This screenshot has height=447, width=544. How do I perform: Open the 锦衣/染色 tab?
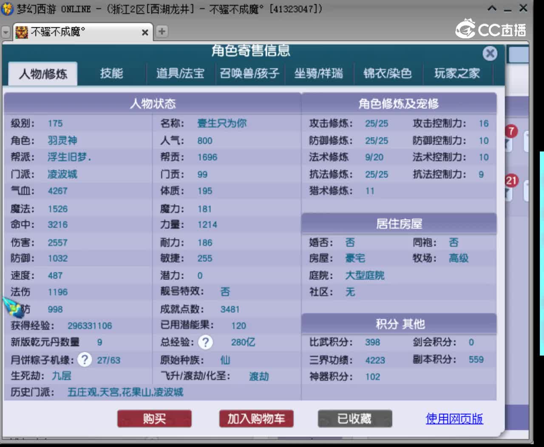click(x=388, y=74)
